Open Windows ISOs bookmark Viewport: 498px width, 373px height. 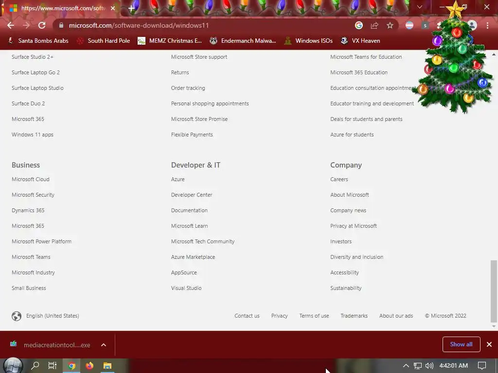pos(309,41)
